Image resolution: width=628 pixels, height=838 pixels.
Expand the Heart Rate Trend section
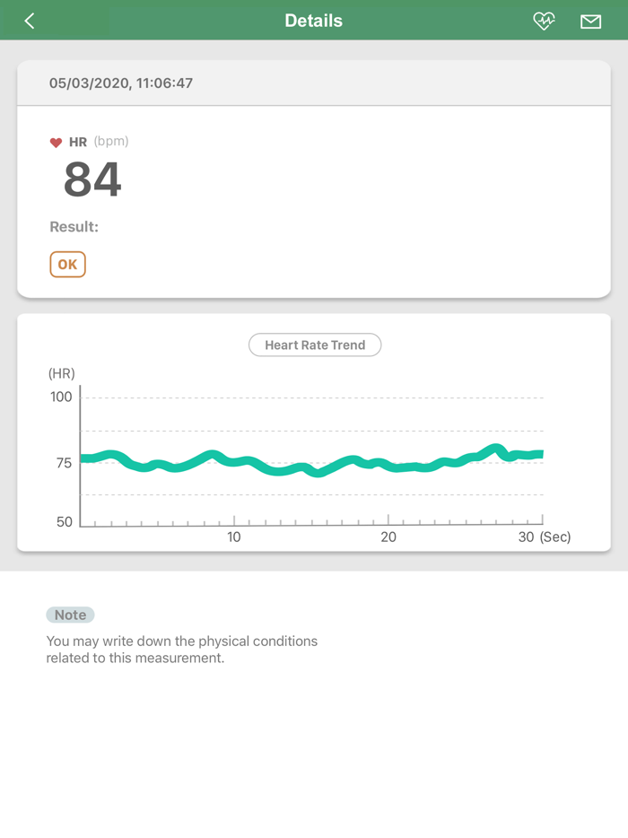[314, 345]
